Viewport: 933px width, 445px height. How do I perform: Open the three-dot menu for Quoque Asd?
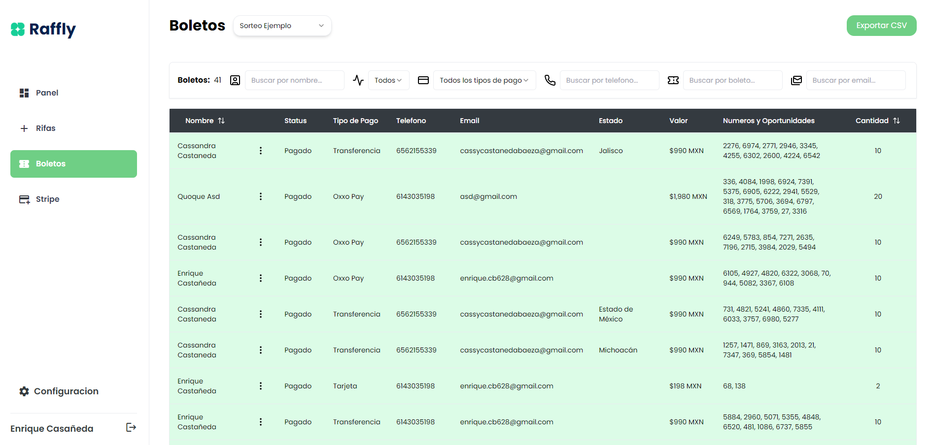pos(261,196)
